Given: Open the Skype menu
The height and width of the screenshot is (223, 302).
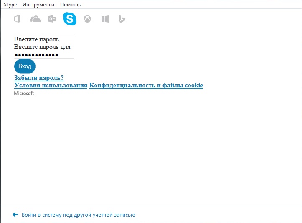Looking at the screenshot, I should 10,5.
